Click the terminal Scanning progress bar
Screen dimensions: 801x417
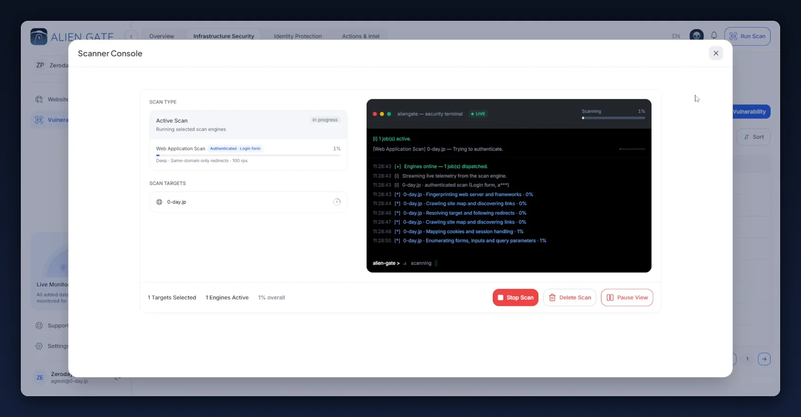(x=613, y=118)
